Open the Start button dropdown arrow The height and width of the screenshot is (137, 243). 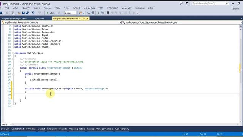[56, 13]
